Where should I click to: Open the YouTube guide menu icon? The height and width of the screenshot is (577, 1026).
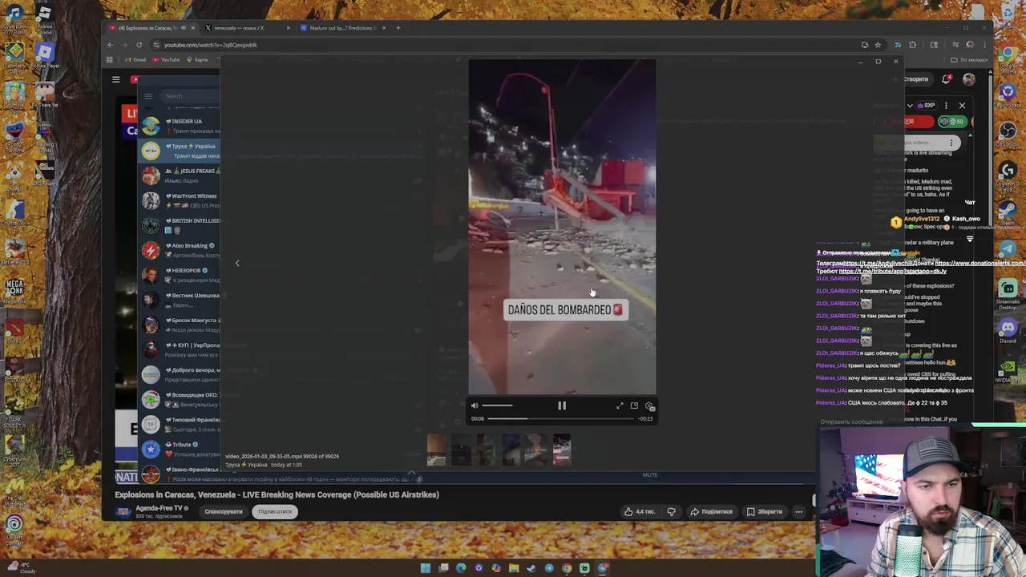(116, 79)
